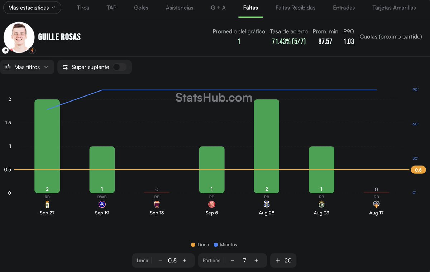Open the G + A tab
Image resolution: width=430 pixels, height=272 pixels.
click(x=218, y=8)
